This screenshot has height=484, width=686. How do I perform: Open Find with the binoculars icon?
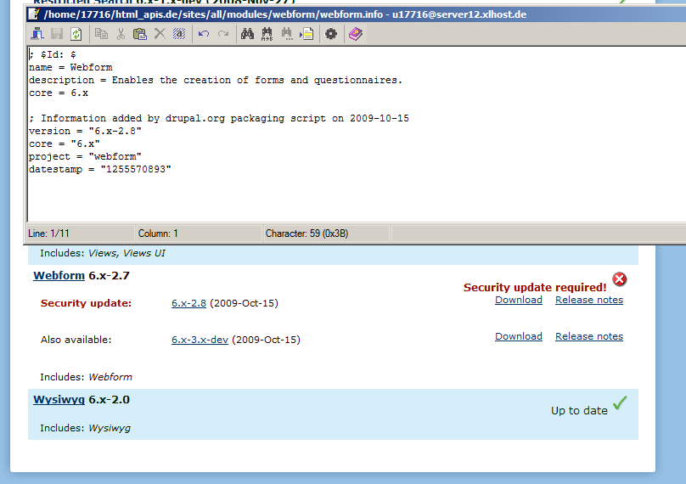[247, 34]
